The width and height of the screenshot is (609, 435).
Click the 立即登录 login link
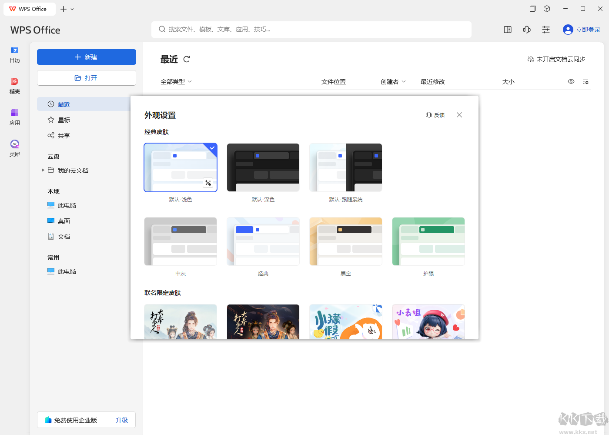(588, 30)
